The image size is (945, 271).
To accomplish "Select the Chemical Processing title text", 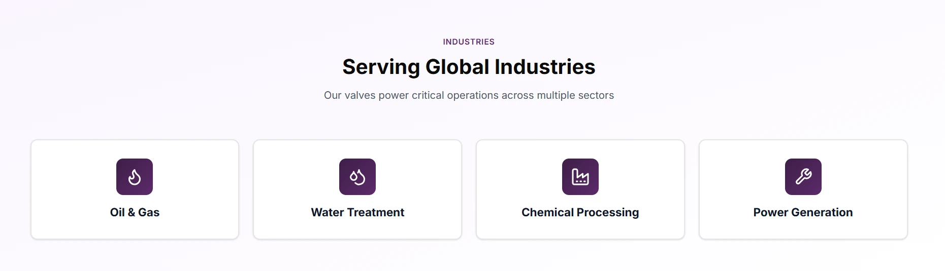I will (x=580, y=212).
